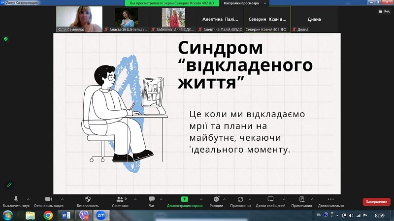394x221 pixels.
Task: Open the Примечания notes icon
Action: point(301,199)
